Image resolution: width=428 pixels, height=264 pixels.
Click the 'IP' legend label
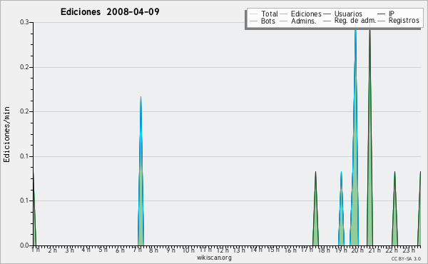[x=392, y=14]
